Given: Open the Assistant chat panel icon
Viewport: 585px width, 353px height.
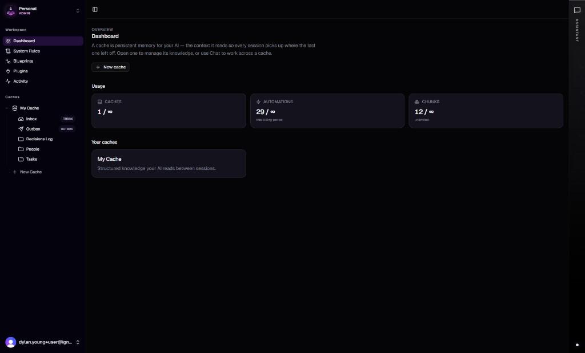Looking at the screenshot, I should pos(577,10).
